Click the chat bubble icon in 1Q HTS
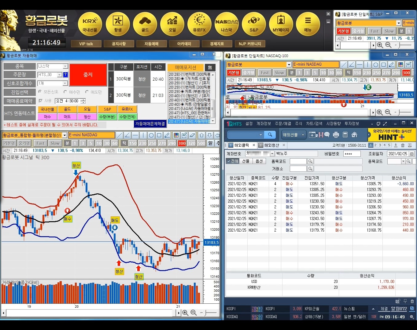This screenshot has height=330, width=417. click(327, 134)
